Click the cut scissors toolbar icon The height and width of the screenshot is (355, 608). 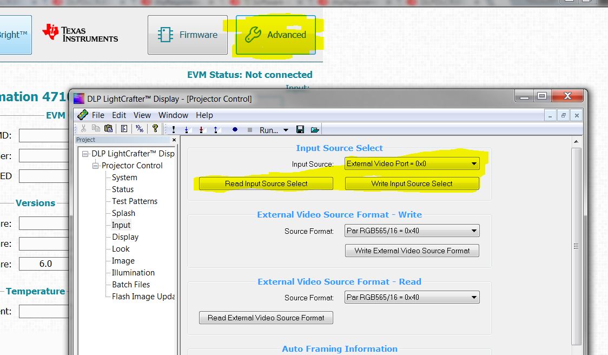pyautogui.click(x=83, y=129)
